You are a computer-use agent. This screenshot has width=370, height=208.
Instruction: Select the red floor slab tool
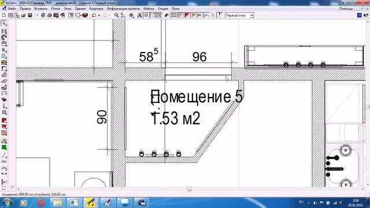tap(4, 120)
